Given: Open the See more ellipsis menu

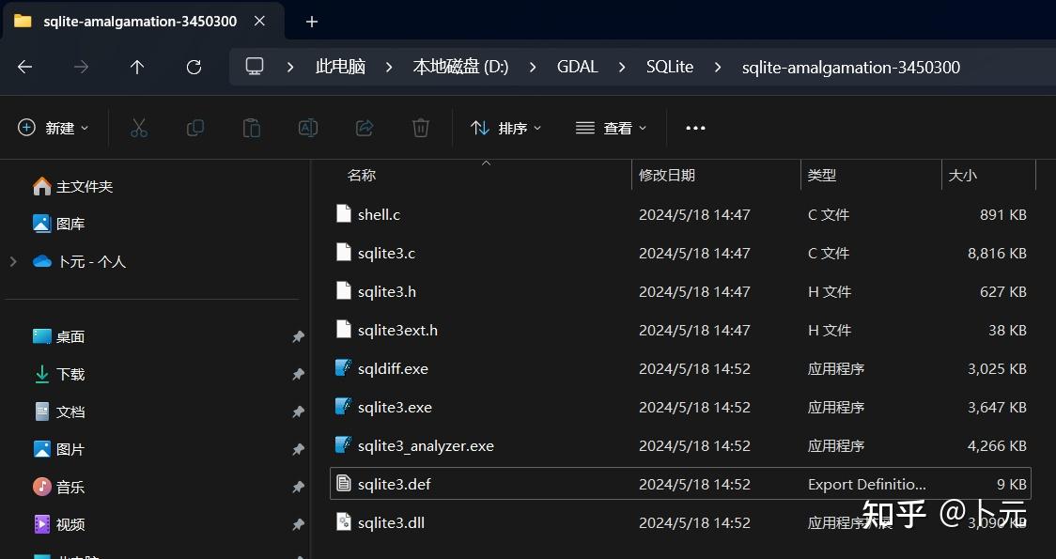Looking at the screenshot, I should pos(695,128).
